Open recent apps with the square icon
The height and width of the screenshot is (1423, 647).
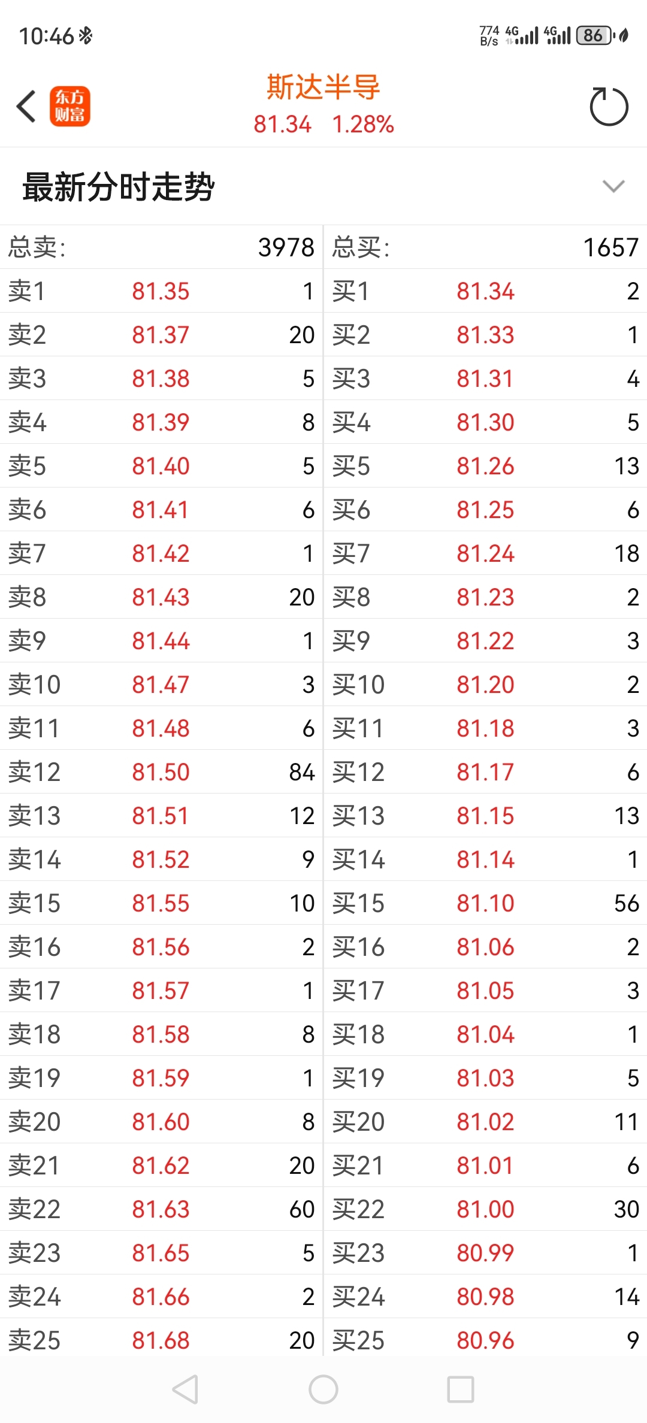pyautogui.click(x=461, y=1389)
